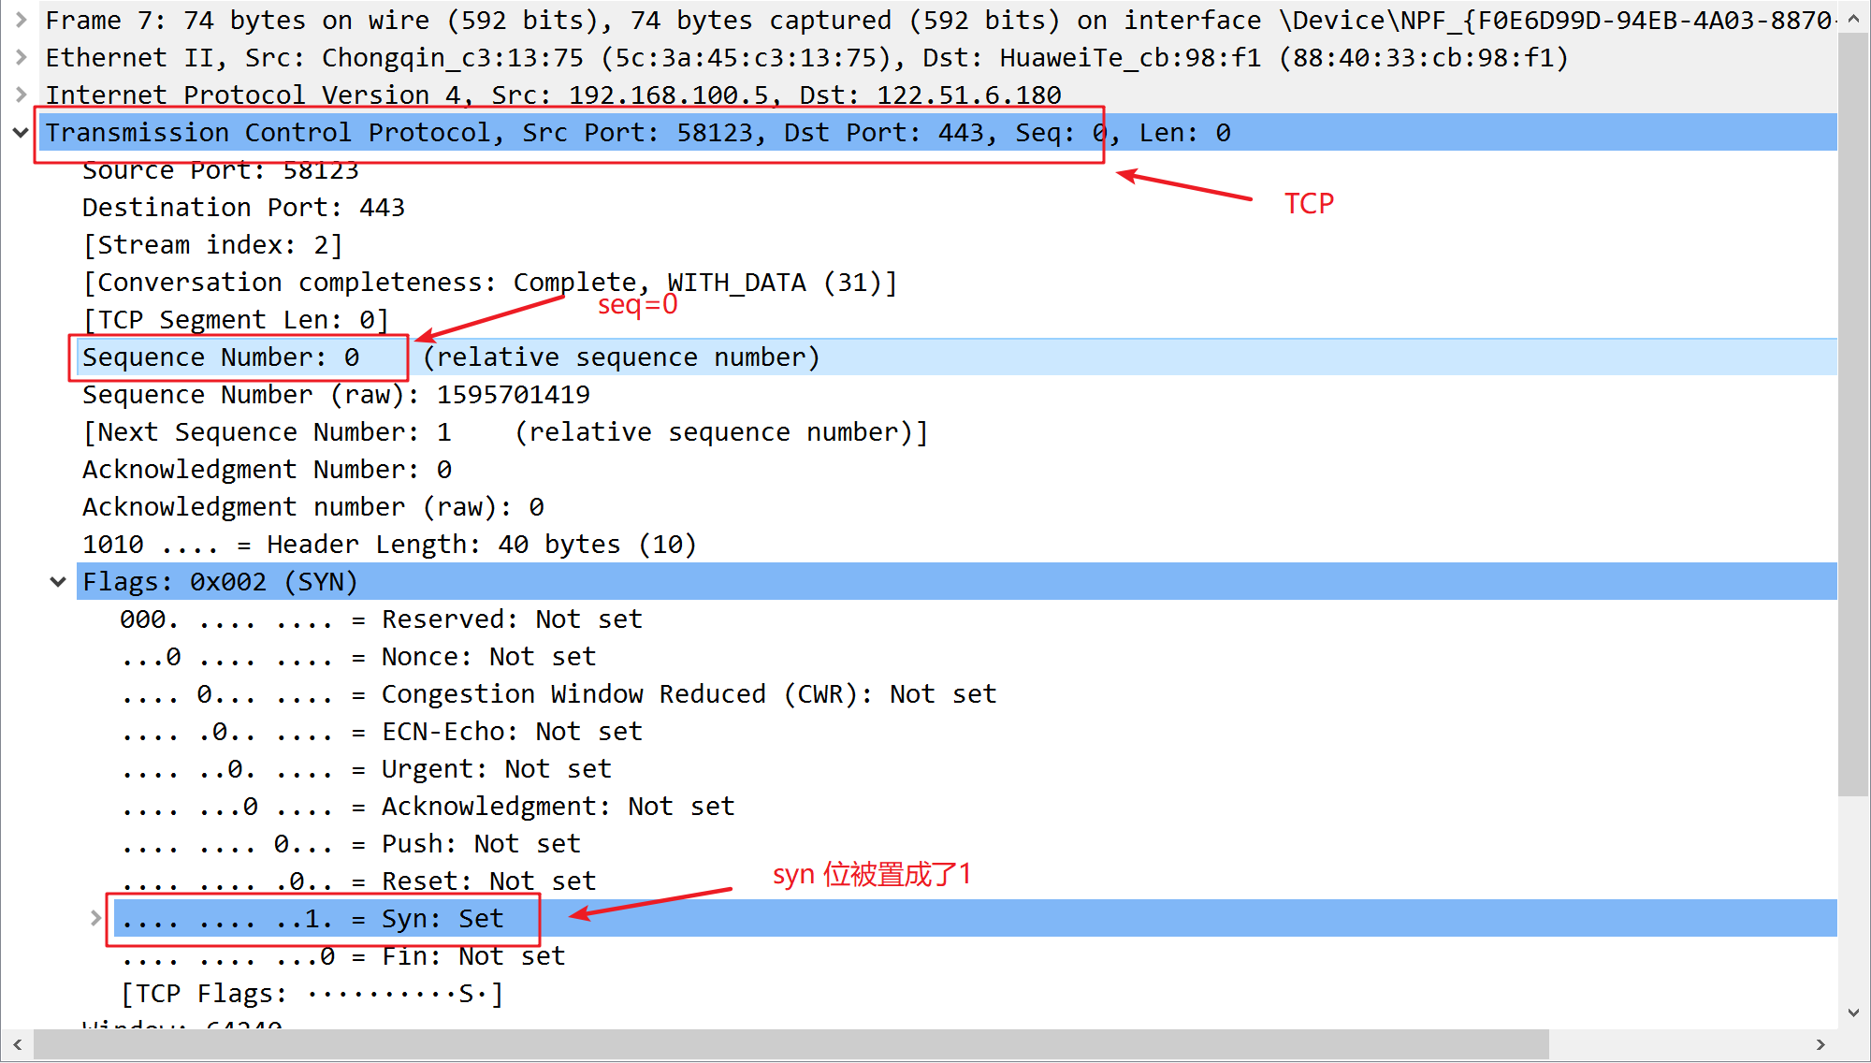Click the horizontal scrollbar left arrow

[x=17, y=1044]
